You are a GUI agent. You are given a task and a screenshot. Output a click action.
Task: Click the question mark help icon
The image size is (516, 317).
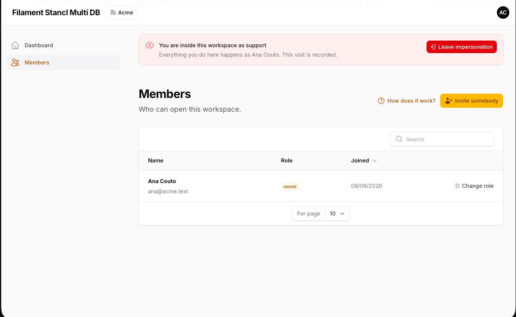coord(381,101)
